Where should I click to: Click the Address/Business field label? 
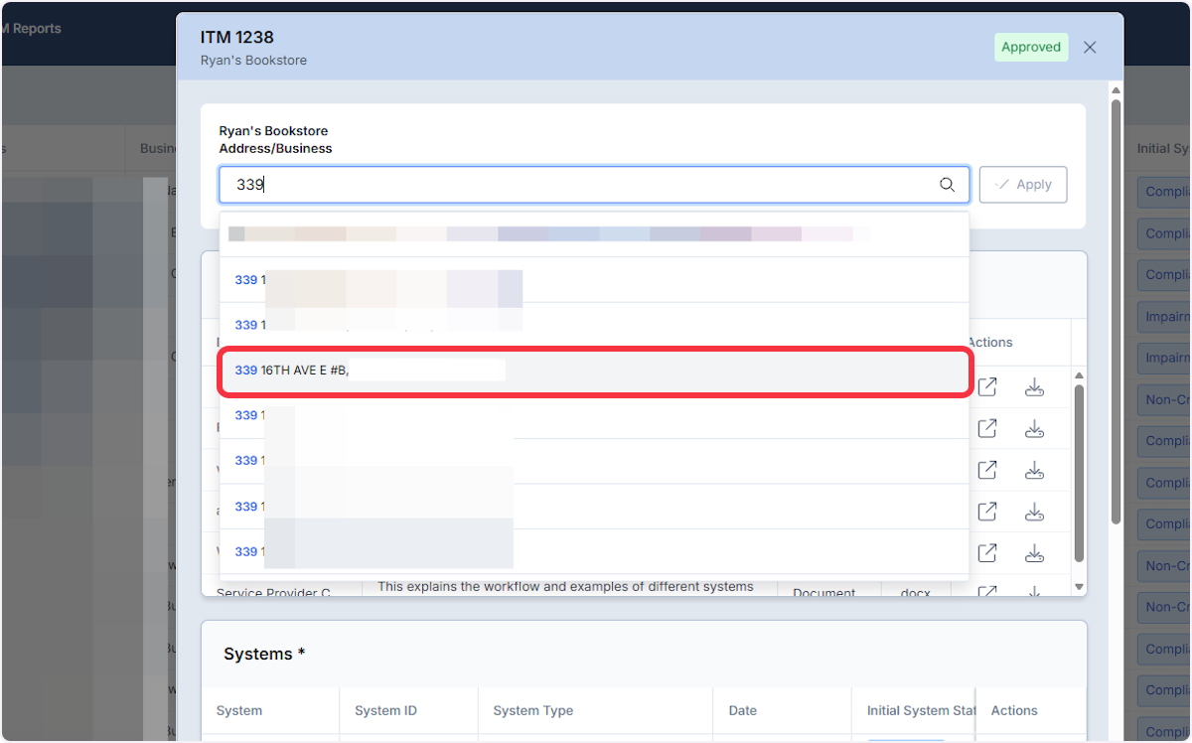pyautogui.click(x=275, y=149)
